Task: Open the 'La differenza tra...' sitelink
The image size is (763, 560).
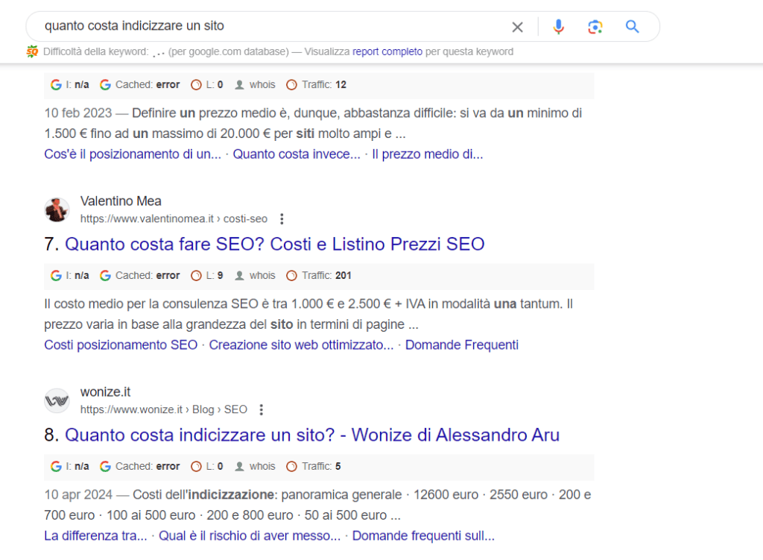Action: tap(95, 536)
